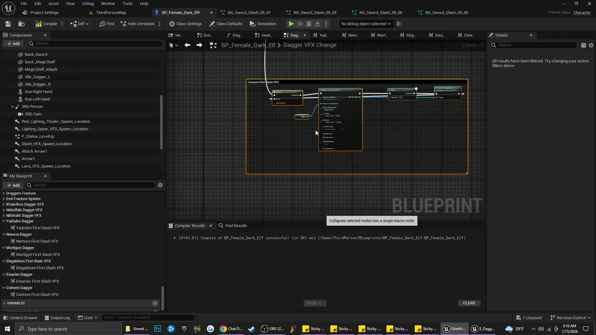Click the Details search field

(534, 45)
